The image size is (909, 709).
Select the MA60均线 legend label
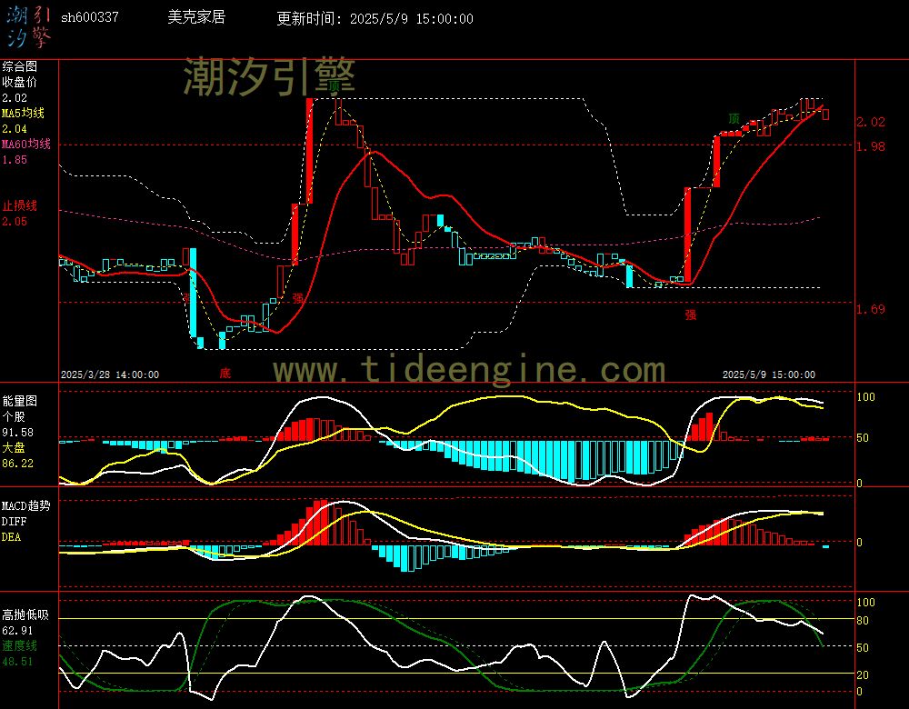coord(26,144)
